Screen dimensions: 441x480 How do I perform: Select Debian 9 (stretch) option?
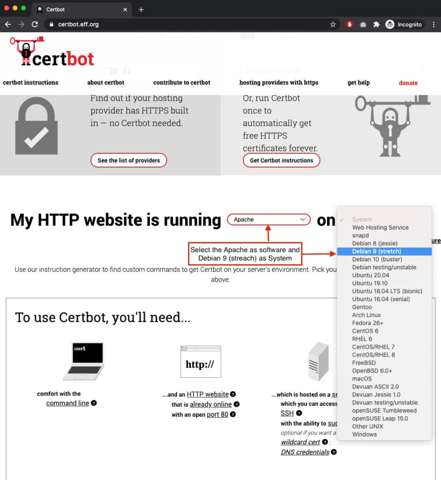click(x=384, y=251)
